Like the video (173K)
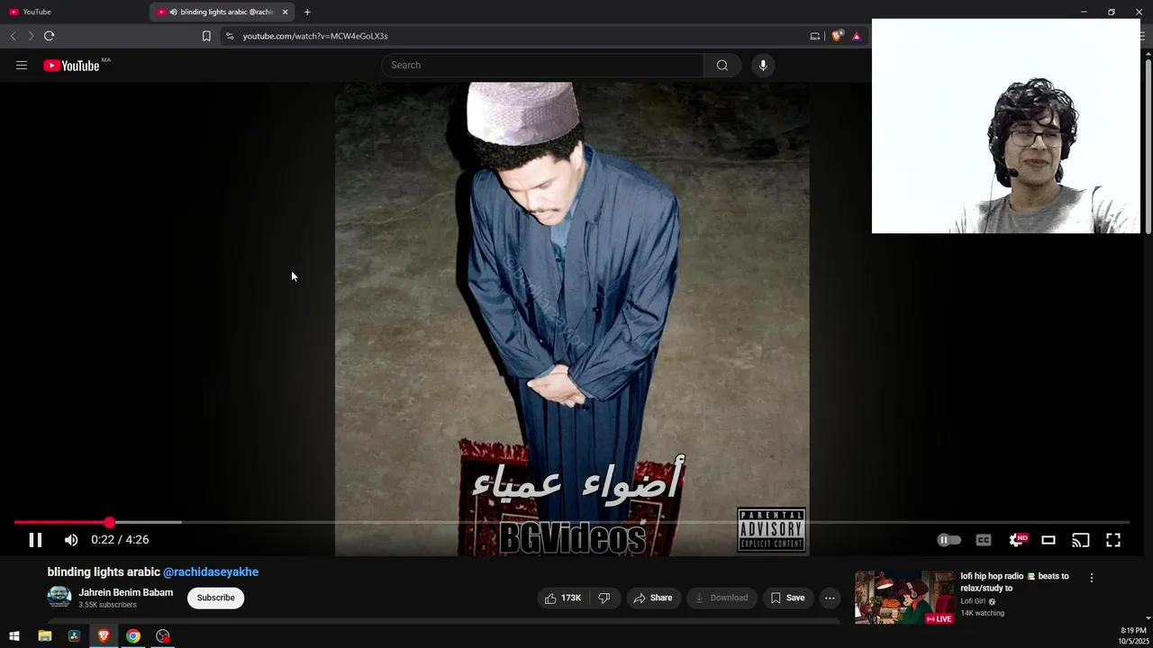This screenshot has height=648, width=1153. [x=562, y=598]
